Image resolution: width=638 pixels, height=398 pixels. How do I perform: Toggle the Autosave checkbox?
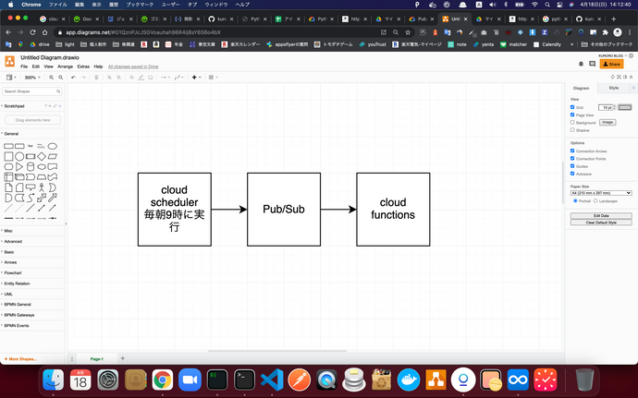pos(572,174)
